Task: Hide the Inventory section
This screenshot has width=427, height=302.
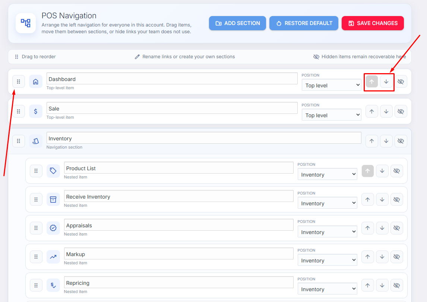Action: 401,141
